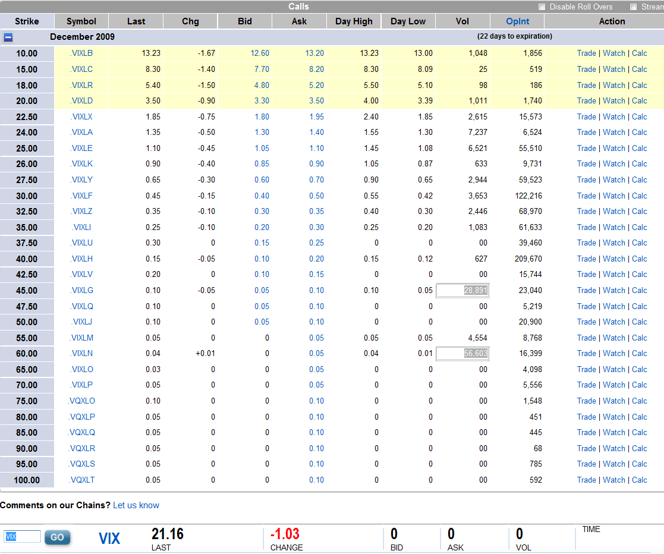Select the 50.00 strike cell

point(27,322)
